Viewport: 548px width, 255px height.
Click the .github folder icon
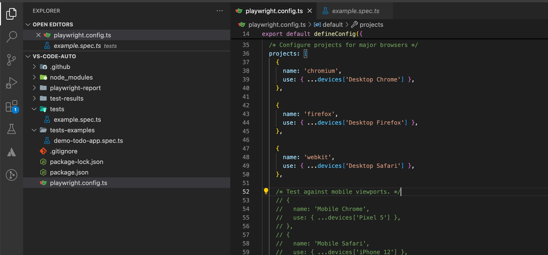click(43, 67)
